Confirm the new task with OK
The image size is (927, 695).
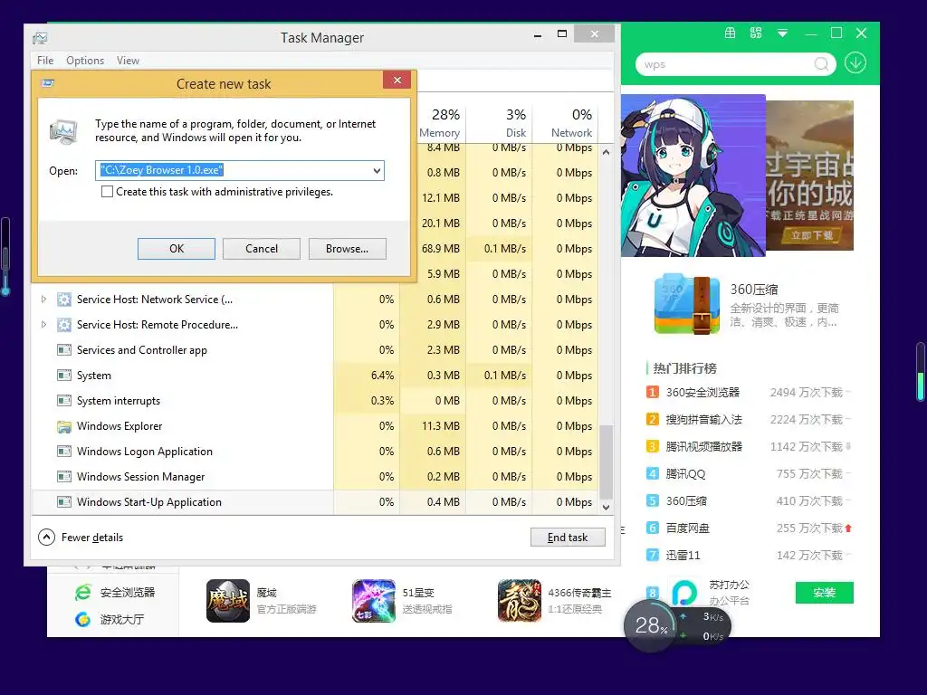pos(177,249)
